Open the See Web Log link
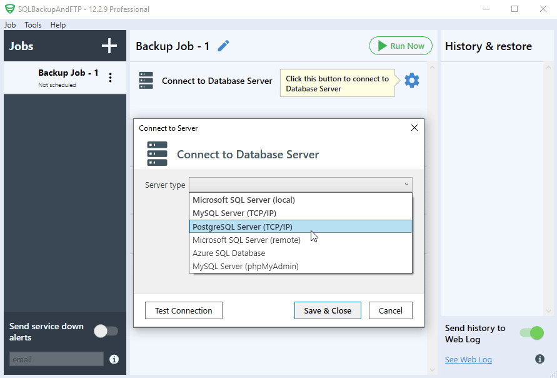The image size is (557, 378). [468, 359]
